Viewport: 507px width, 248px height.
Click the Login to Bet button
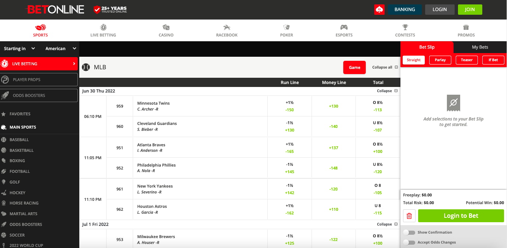click(461, 216)
